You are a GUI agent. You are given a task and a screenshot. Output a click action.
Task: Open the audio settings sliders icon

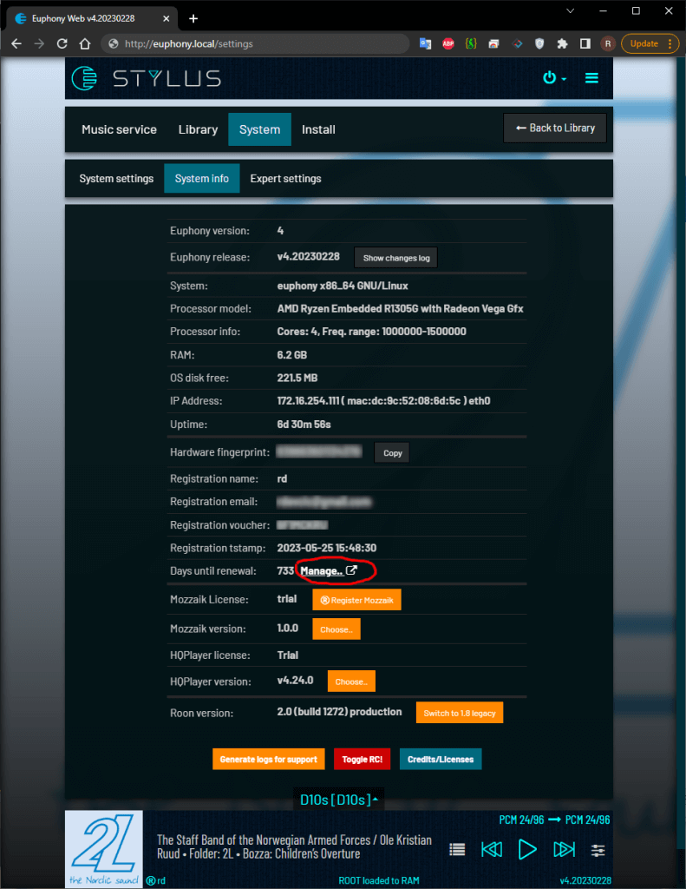(x=598, y=849)
